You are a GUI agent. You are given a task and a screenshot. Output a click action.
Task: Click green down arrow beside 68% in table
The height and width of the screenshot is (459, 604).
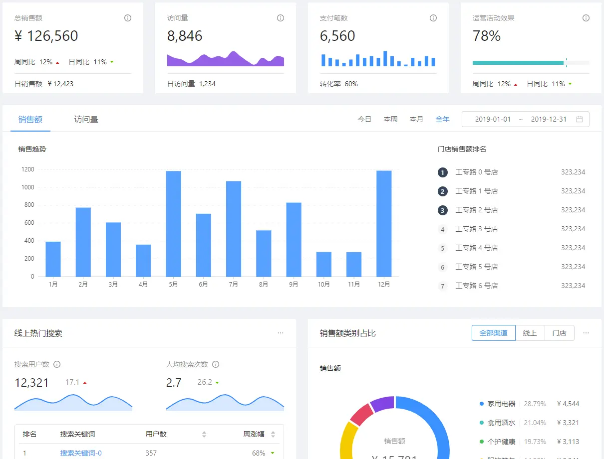[273, 453]
